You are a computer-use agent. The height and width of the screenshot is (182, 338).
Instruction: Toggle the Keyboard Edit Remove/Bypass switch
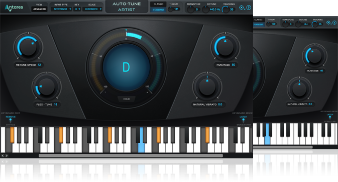11,121
